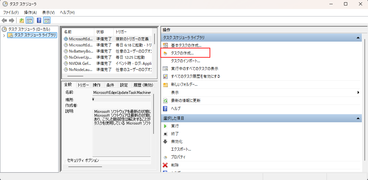Click the 無効化 down-arrow icon
The width and height of the screenshot is (368, 180).
(165, 142)
